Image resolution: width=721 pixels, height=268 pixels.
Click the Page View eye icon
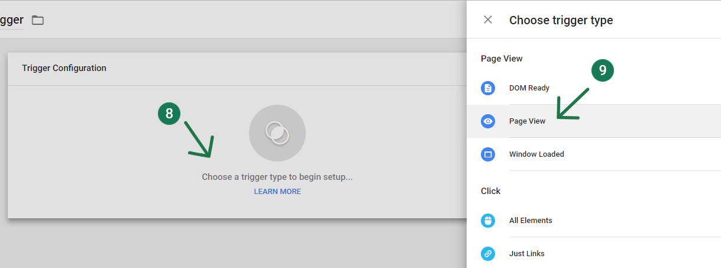click(x=488, y=121)
